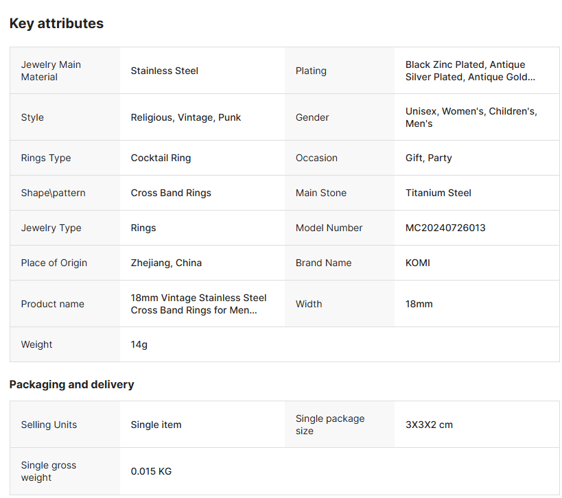Click the Religious, Vintage, Punk style value
The height and width of the screenshot is (498, 562).
click(185, 117)
